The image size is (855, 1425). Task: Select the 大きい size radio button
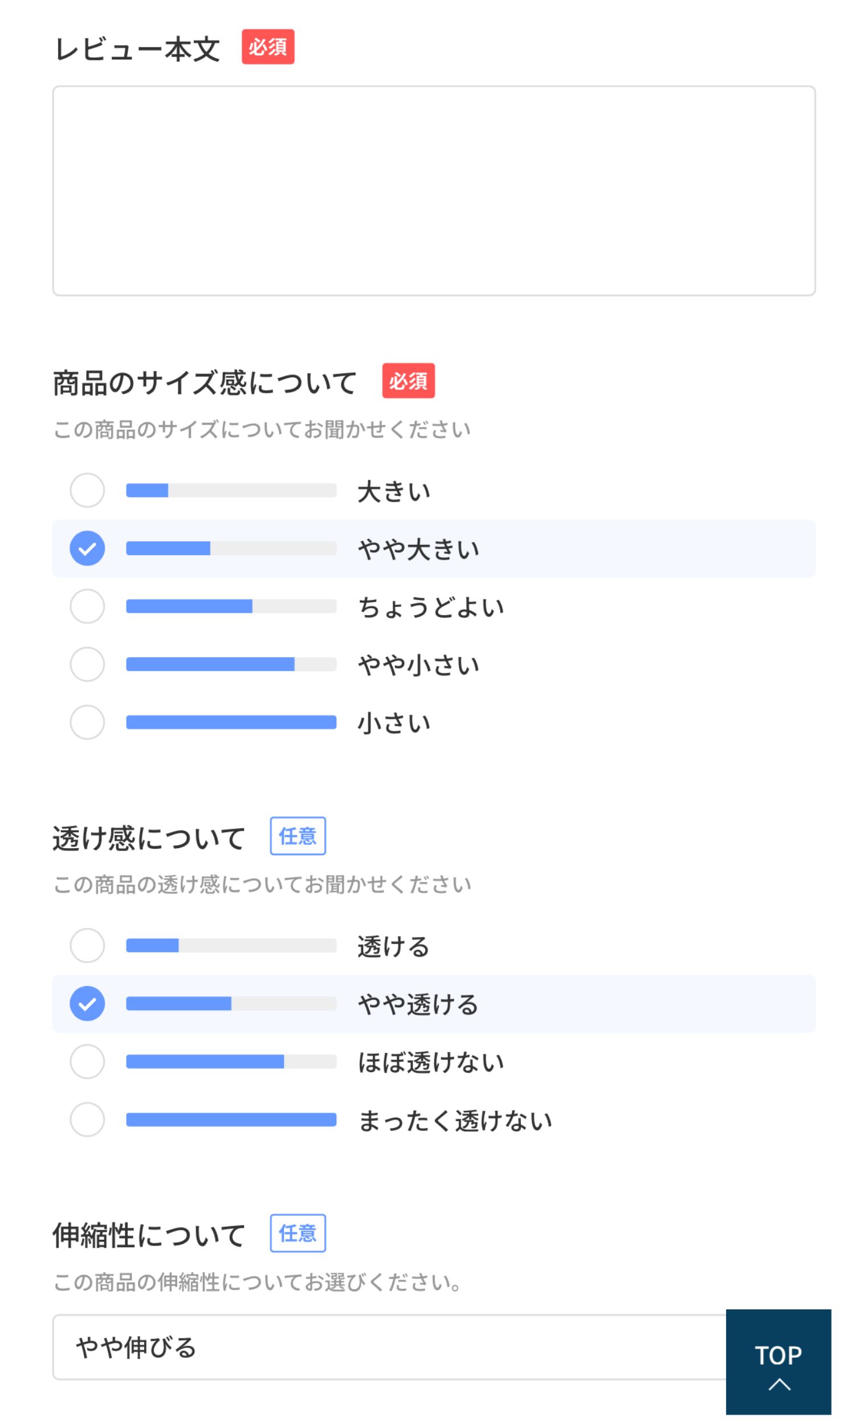click(x=87, y=490)
